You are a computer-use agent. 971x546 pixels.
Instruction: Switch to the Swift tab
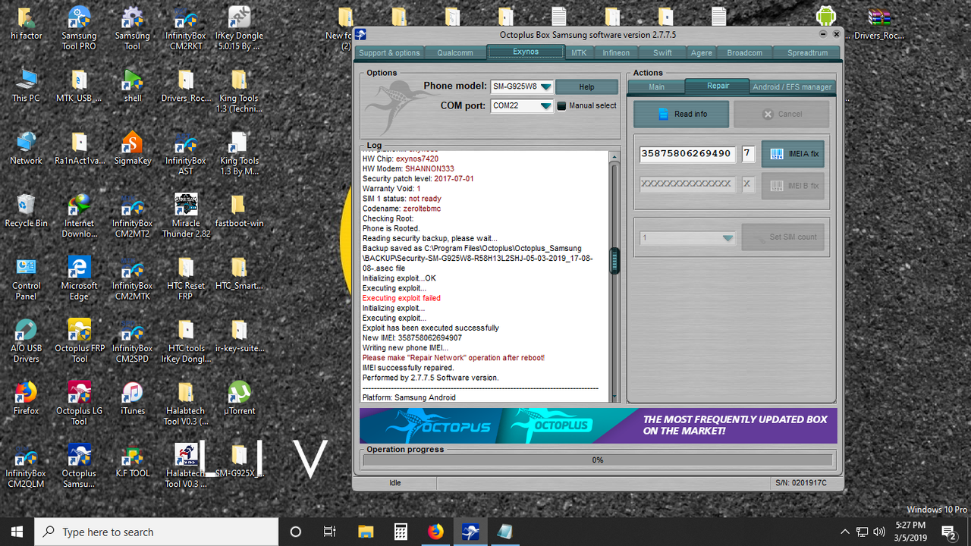662,52
